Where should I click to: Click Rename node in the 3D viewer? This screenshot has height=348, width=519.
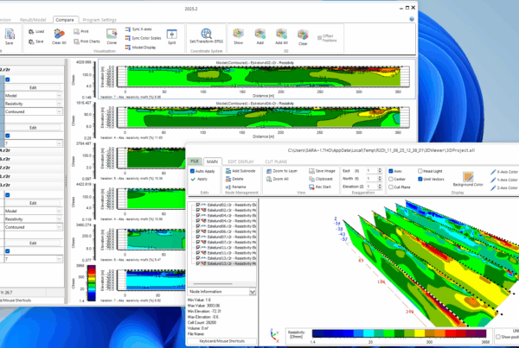tap(235, 187)
